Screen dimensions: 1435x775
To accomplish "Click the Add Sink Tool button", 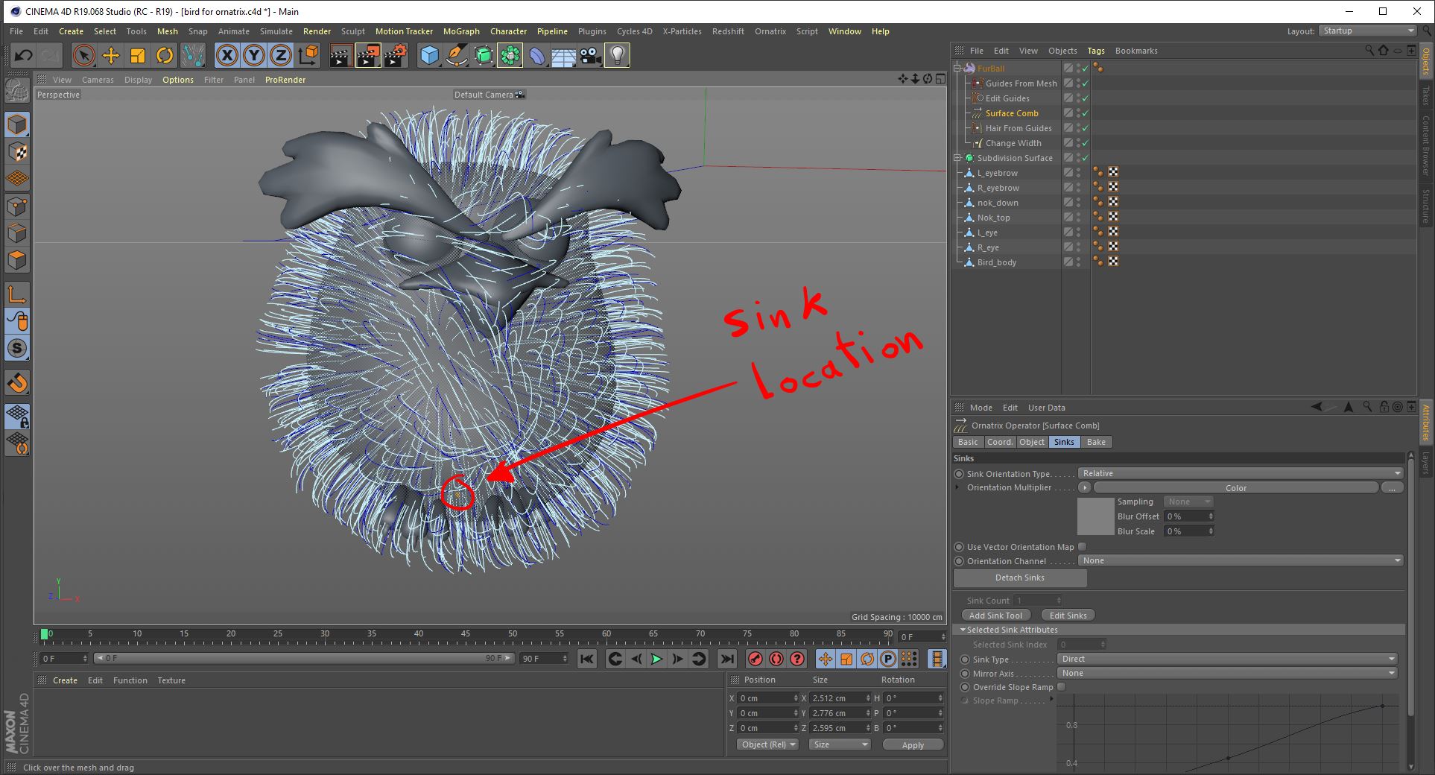I will (x=995, y=616).
